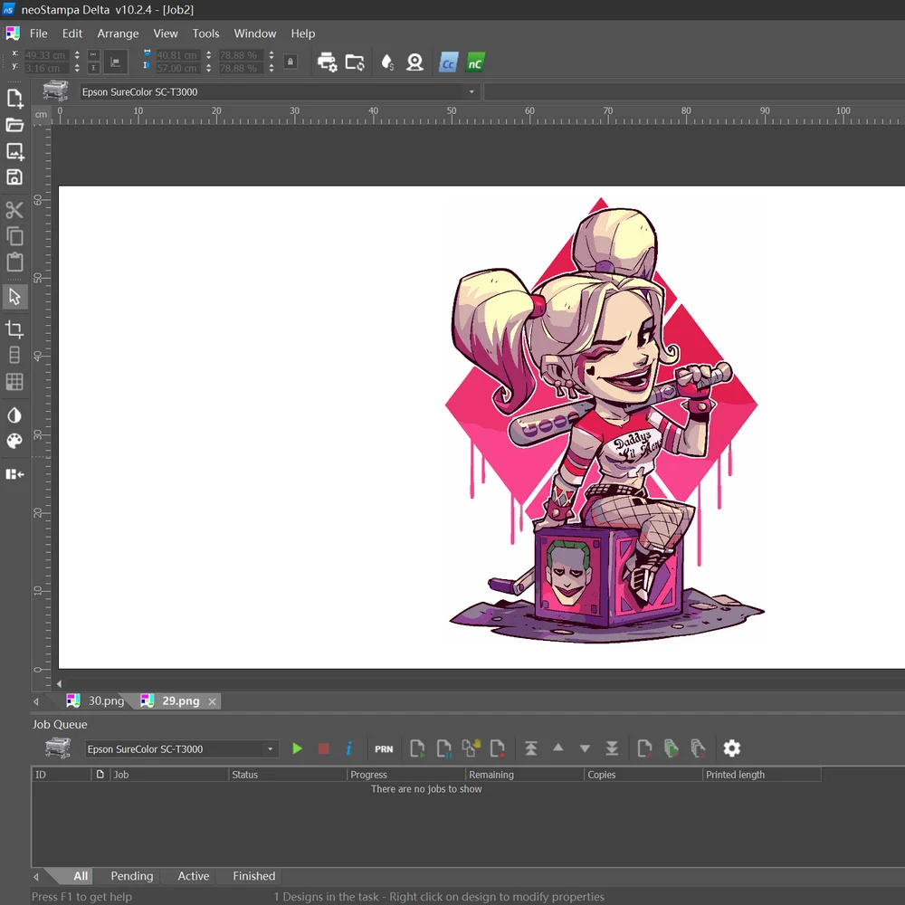The image size is (905, 905).
Task: Close the 29.png tab
Action: coord(213,701)
